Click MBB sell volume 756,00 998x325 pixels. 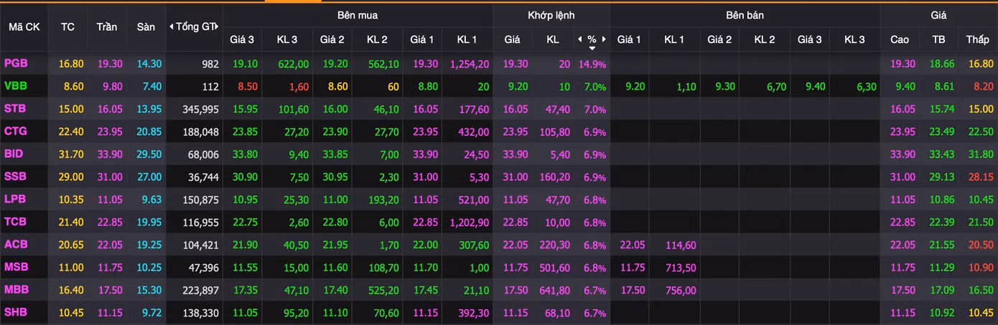click(x=680, y=291)
